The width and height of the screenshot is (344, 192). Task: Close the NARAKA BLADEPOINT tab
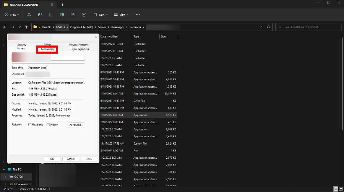click(52, 5)
